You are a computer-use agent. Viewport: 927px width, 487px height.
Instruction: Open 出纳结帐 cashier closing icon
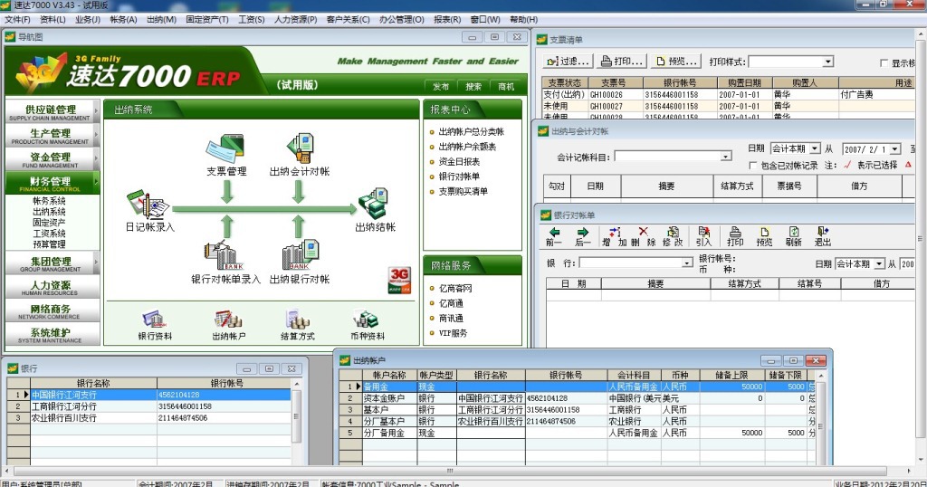374,205
